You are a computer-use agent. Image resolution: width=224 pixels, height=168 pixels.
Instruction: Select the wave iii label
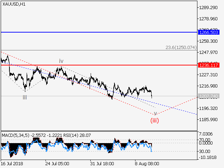coord(25,97)
